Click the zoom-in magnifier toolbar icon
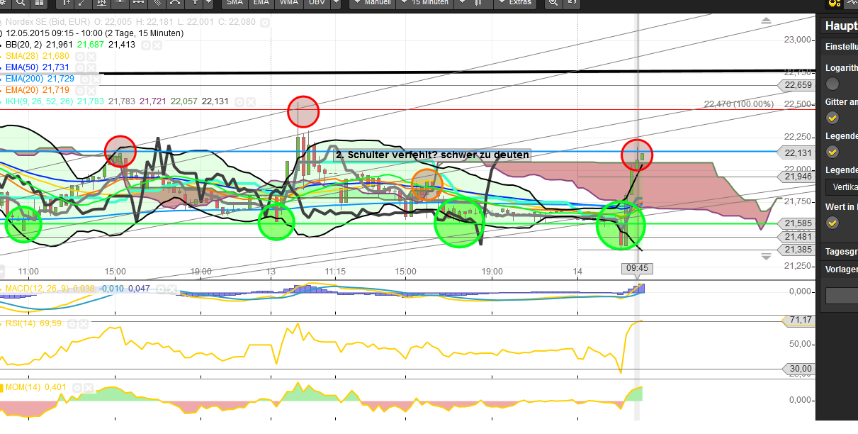Image resolution: width=858 pixels, height=434 pixels. 553,3
